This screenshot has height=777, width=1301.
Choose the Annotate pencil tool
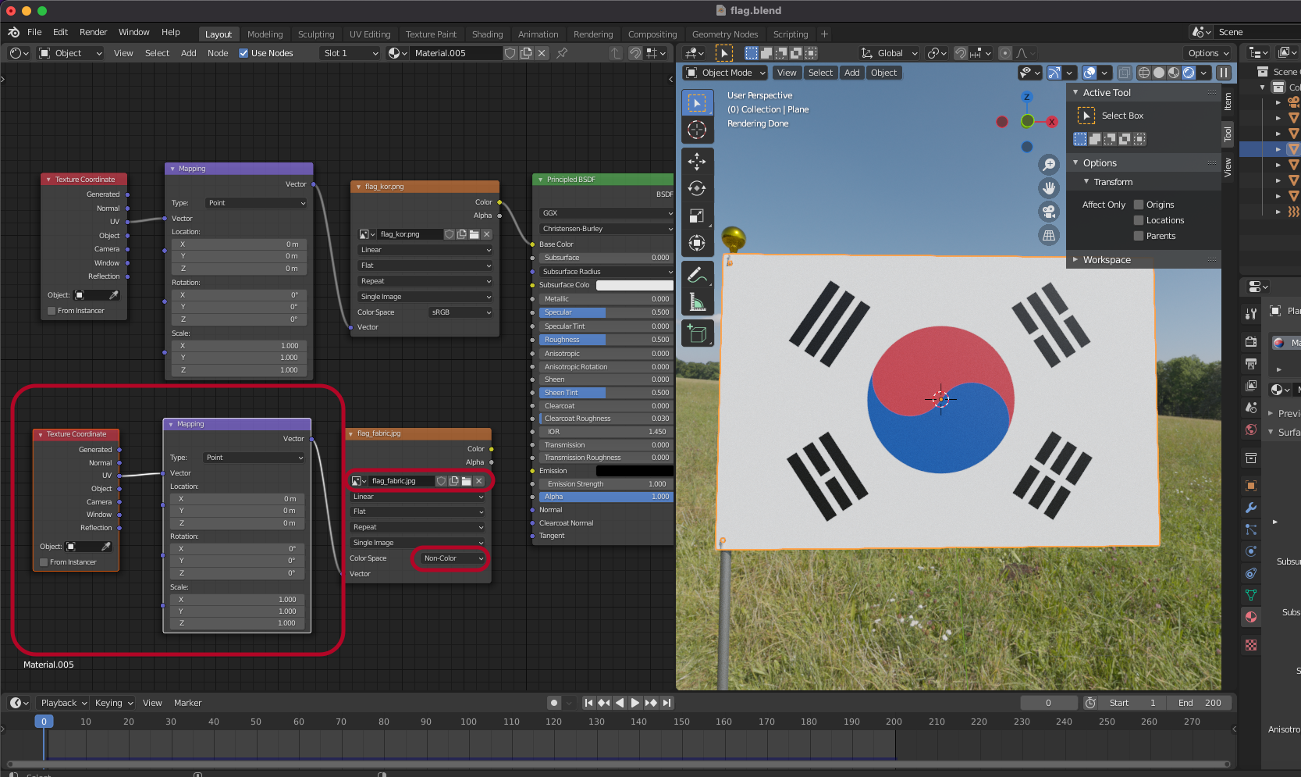coord(697,275)
